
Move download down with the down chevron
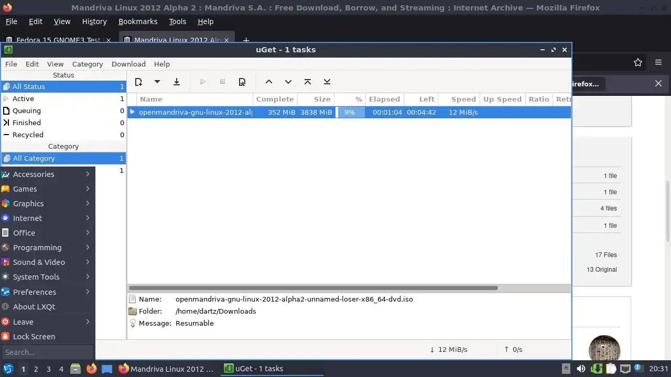(288, 82)
